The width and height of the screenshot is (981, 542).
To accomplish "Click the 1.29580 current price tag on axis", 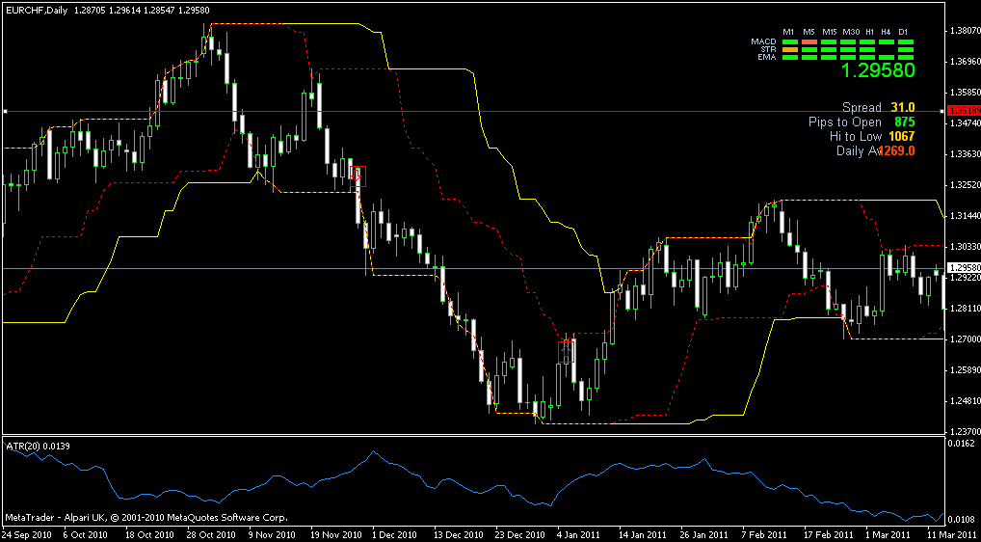I will pyautogui.click(x=963, y=268).
